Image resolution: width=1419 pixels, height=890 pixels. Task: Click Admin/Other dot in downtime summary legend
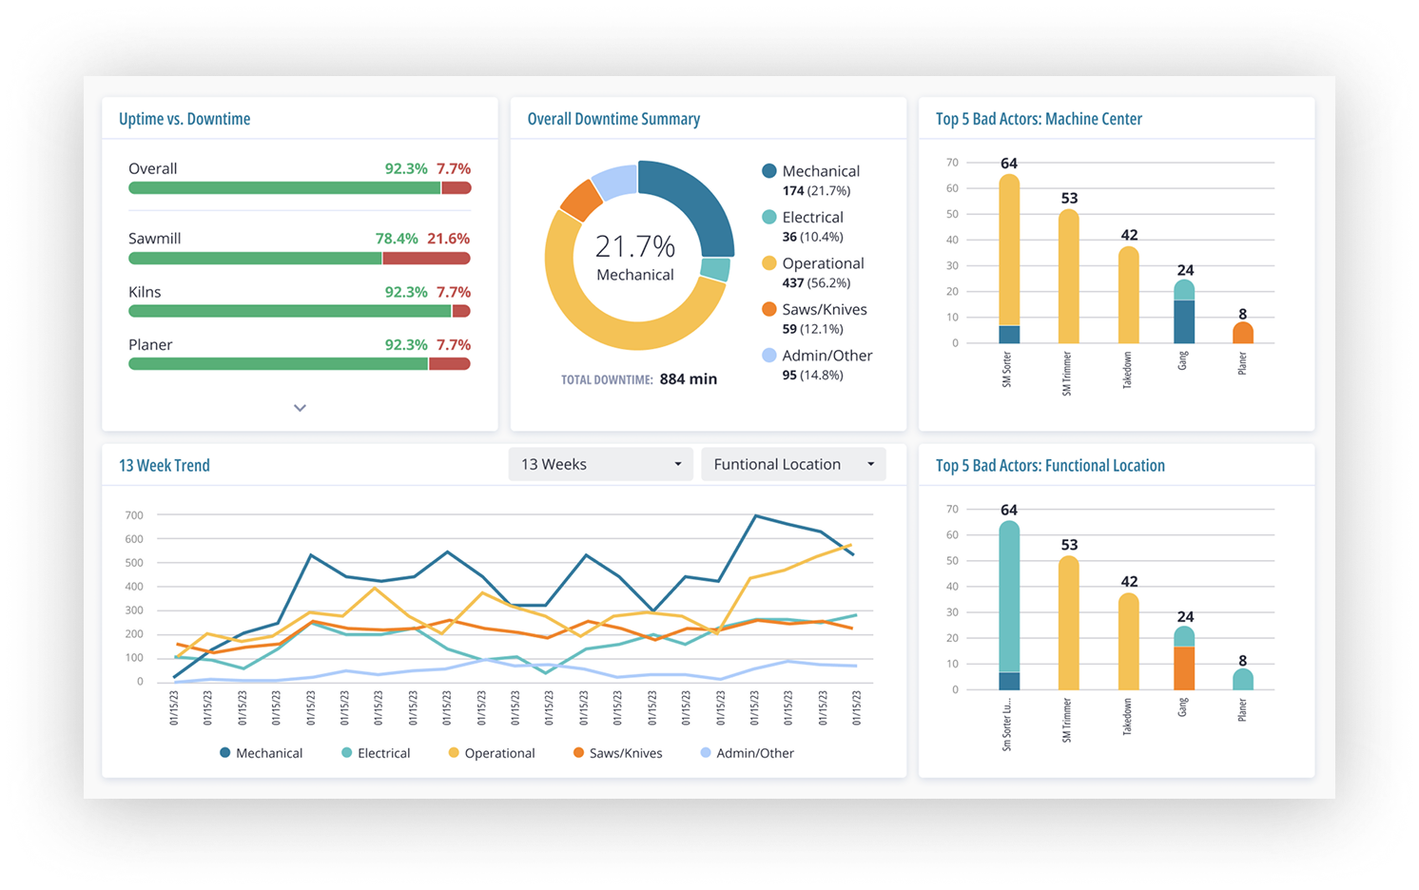(769, 356)
